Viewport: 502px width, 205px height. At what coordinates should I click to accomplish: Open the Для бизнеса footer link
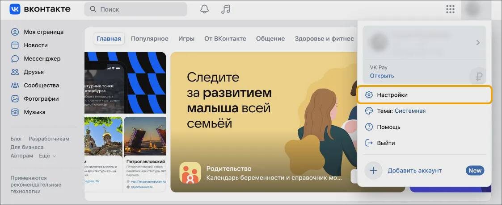click(27, 147)
